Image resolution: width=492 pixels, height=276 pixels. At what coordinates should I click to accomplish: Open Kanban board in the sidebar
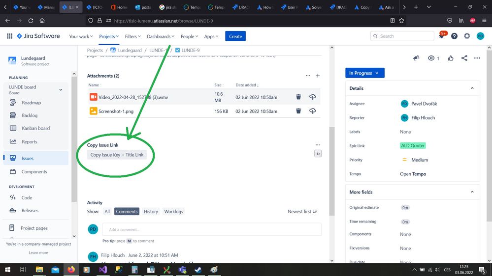pyautogui.click(x=36, y=128)
